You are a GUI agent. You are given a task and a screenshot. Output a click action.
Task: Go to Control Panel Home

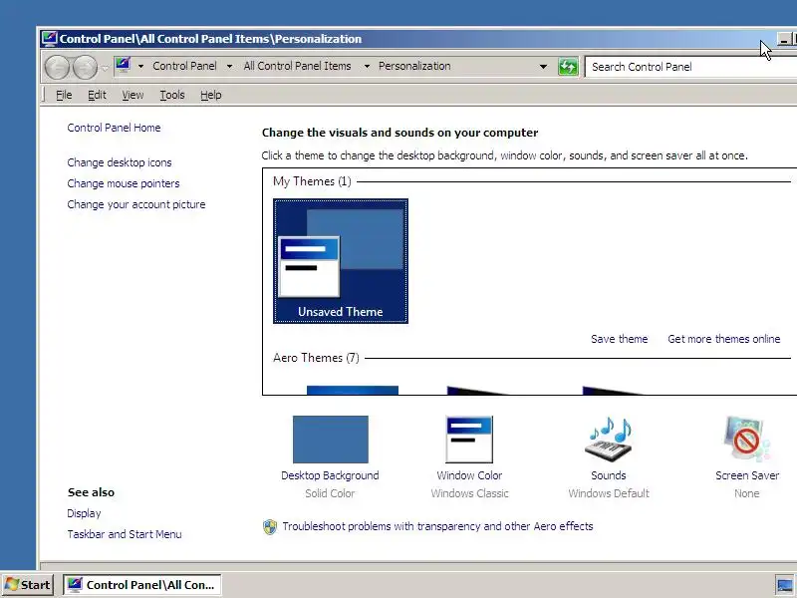pos(114,128)
